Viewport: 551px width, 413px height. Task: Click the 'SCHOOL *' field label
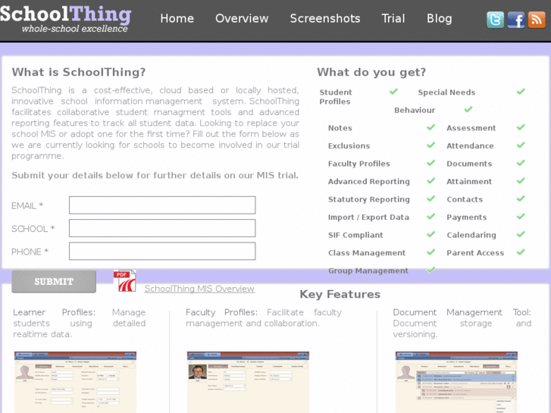(x=33, y=229)
